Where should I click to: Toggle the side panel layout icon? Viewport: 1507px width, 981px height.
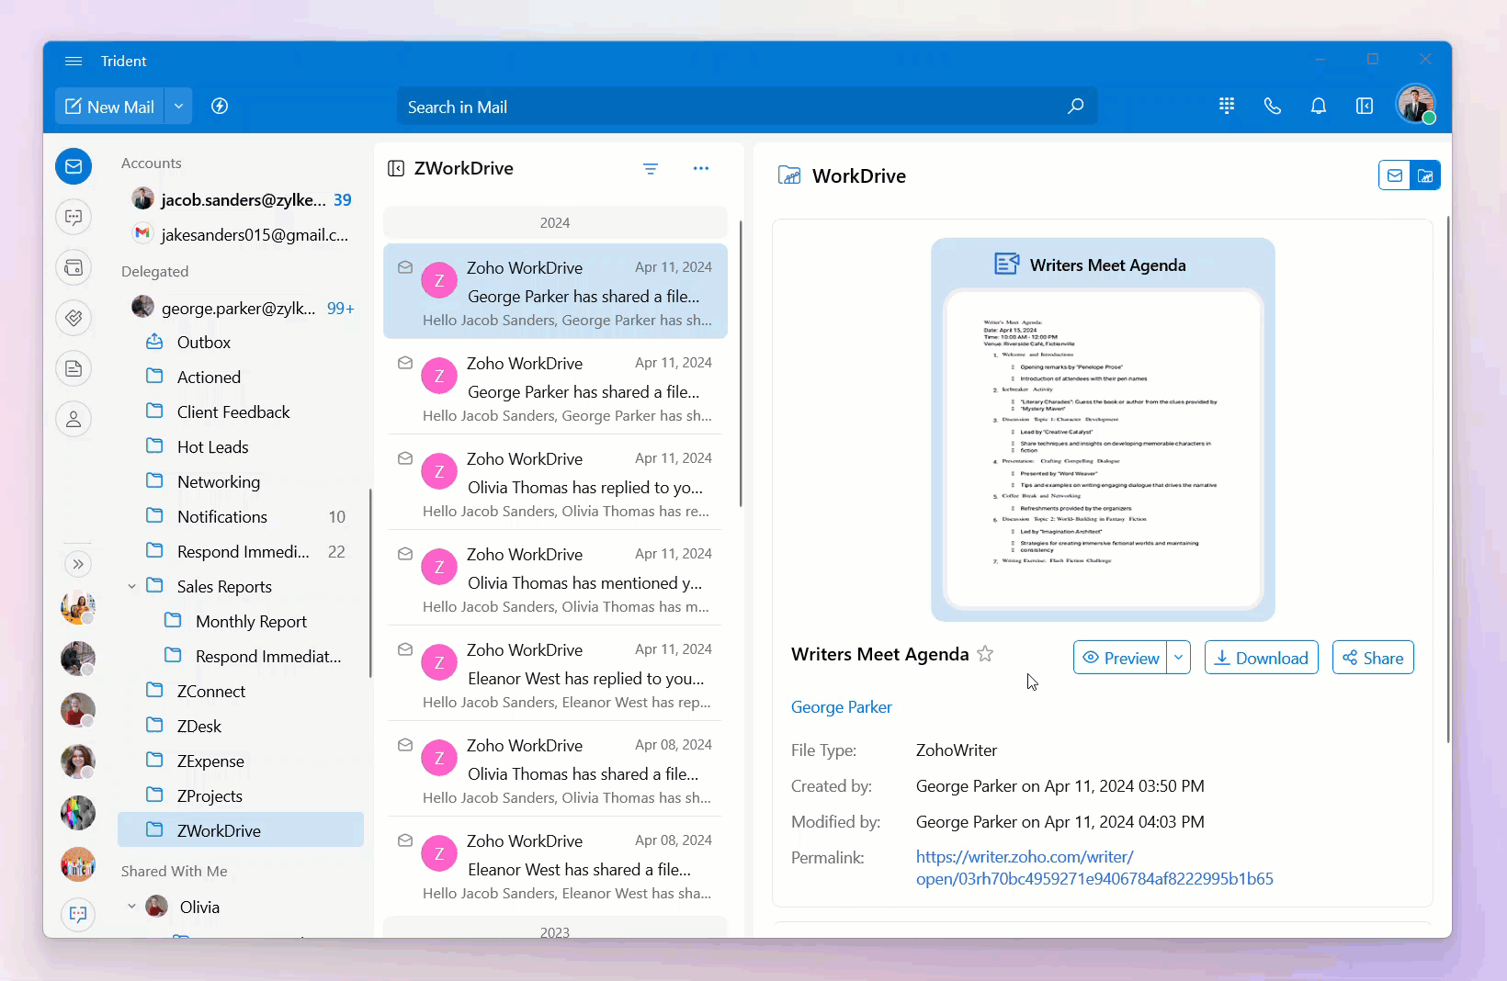1365,106
